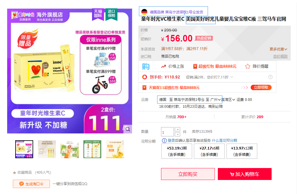Expand the 更多优惠 dropdown
Image resolution: width=297 pixels, height=194 pixels.
[x=278, y=49]
